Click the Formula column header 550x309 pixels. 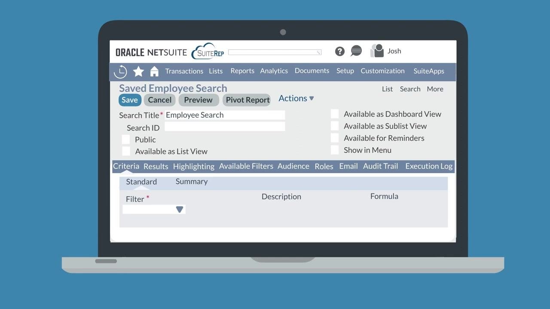(x=384, y=196)
